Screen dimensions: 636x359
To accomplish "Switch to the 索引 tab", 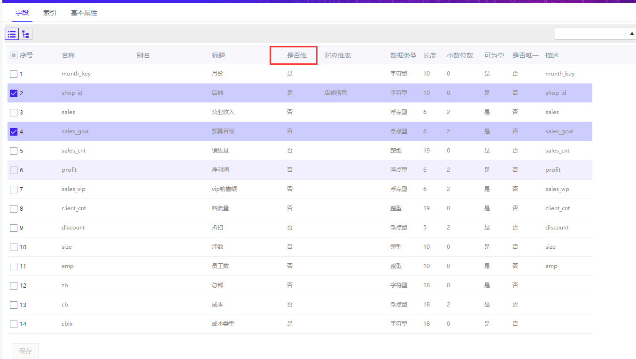I will [x=49, y=13].
